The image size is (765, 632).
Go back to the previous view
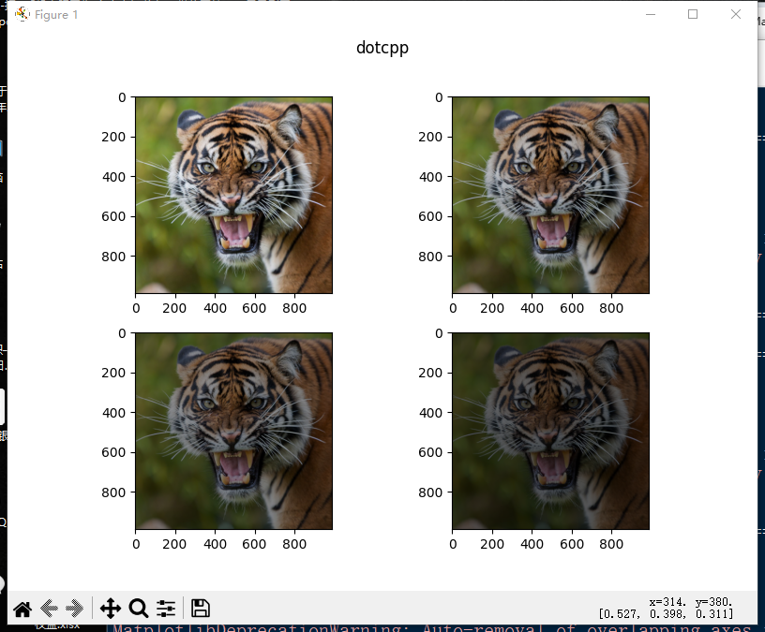pyautogui.click(x=50, y=609)
